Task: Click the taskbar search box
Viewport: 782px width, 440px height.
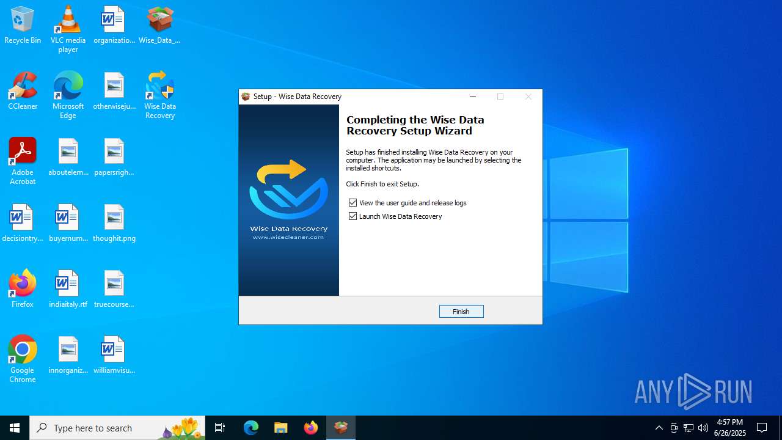Action: tap(117, 428)
